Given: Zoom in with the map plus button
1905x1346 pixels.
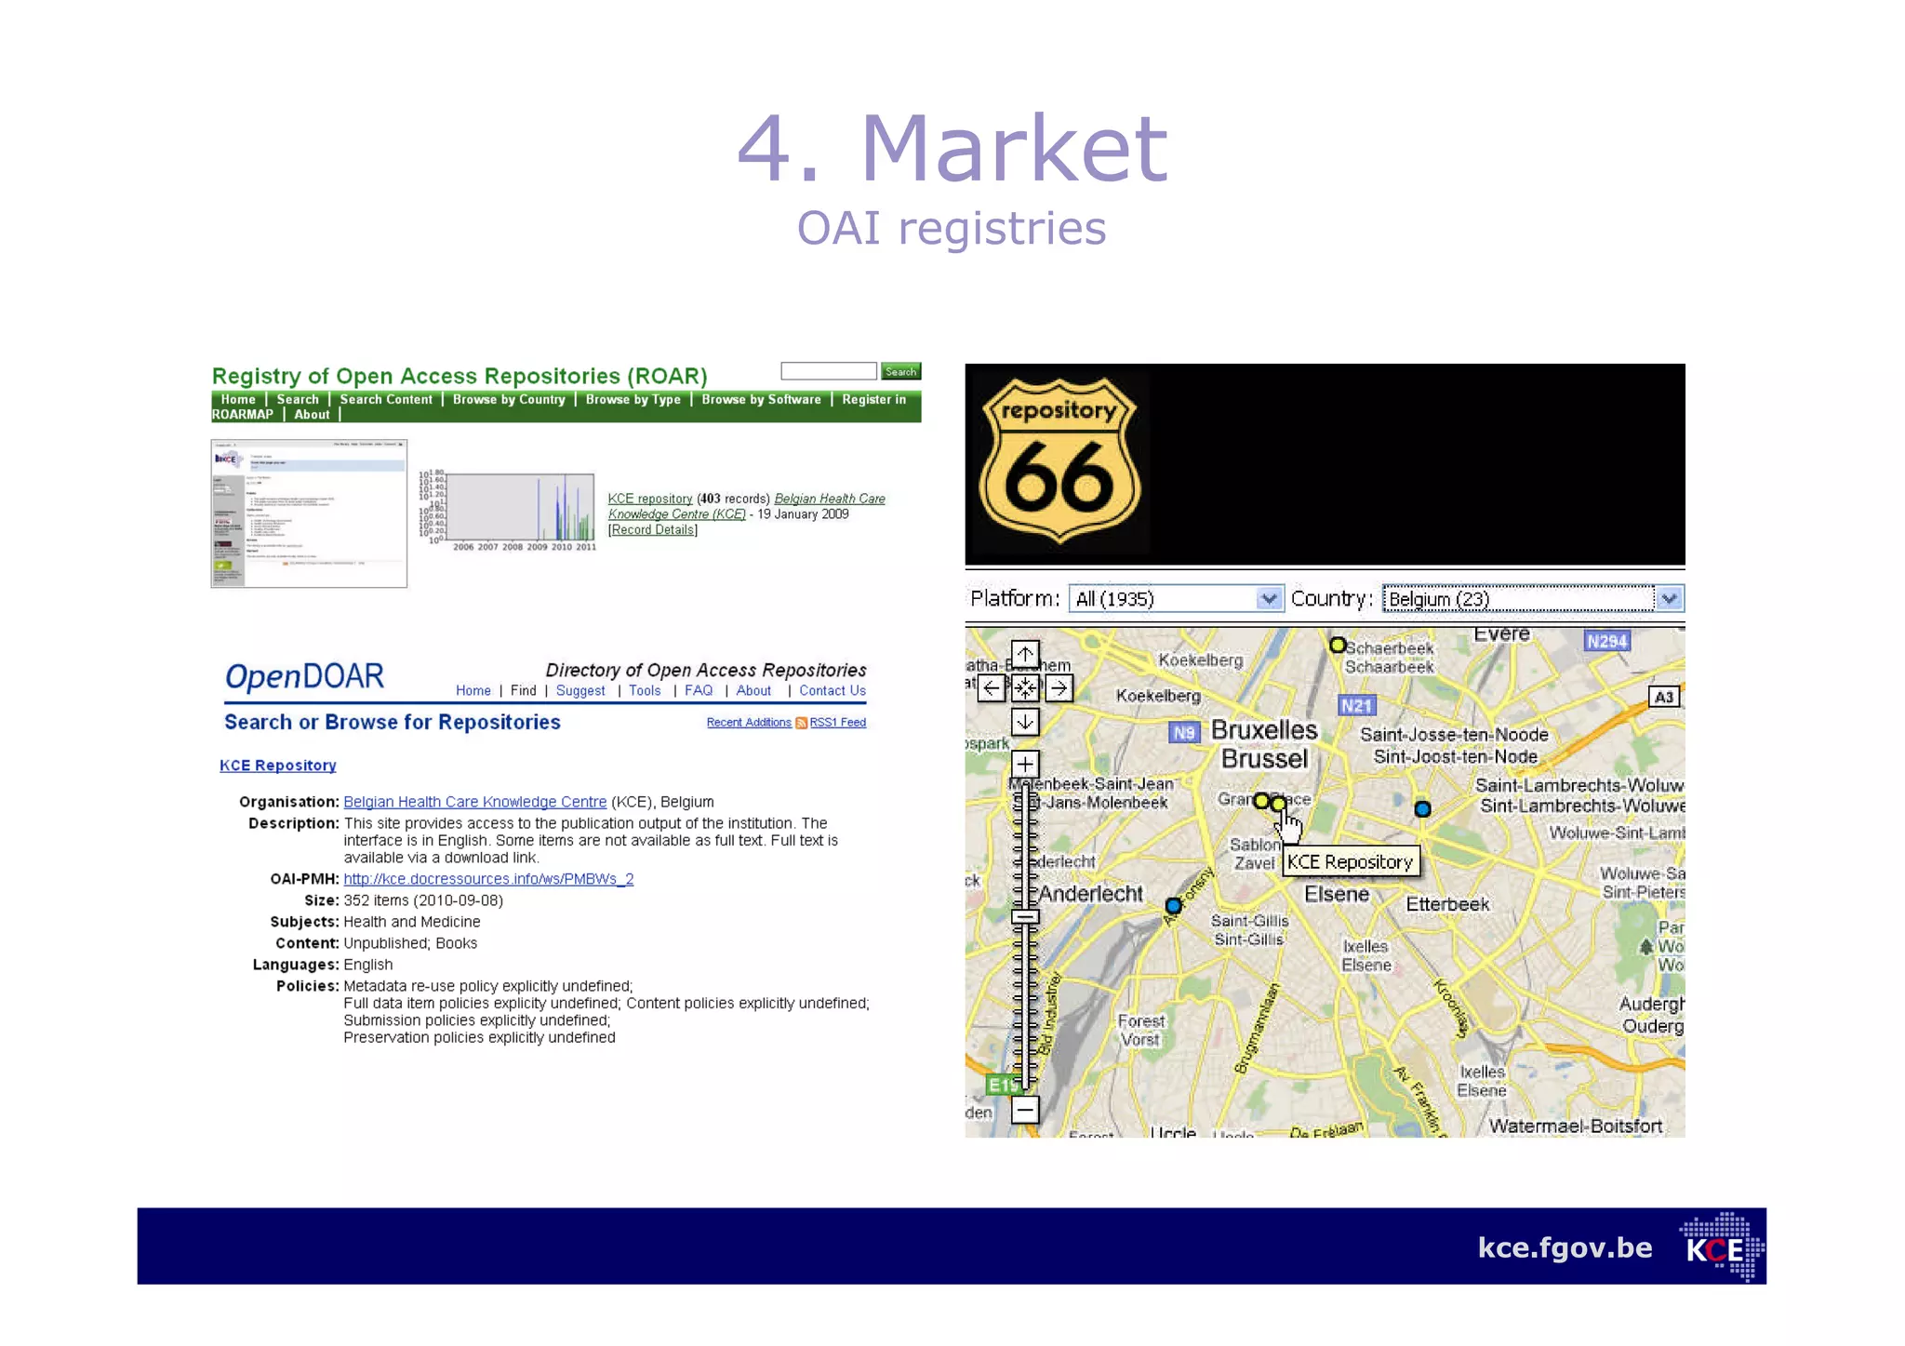Looking at the screenshot, I should point(1024,765).
